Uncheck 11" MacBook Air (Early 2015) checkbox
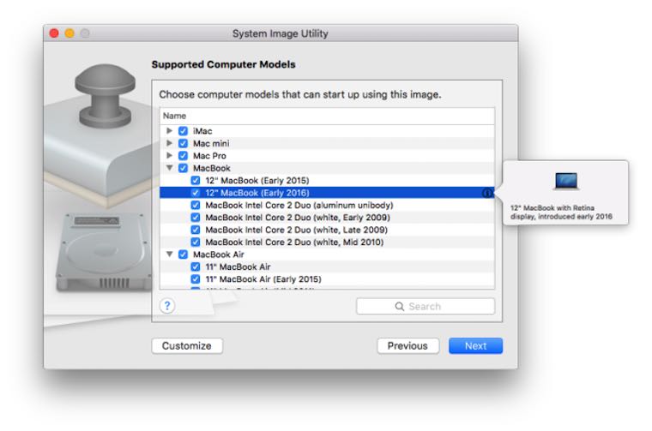Image resolution: width=652 pixels, height=431 pixels. pyautogui.click(x=196, y=279)
